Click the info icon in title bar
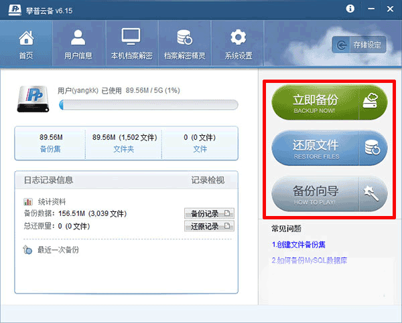The image size is (402, 323). (x=350, y=9)
